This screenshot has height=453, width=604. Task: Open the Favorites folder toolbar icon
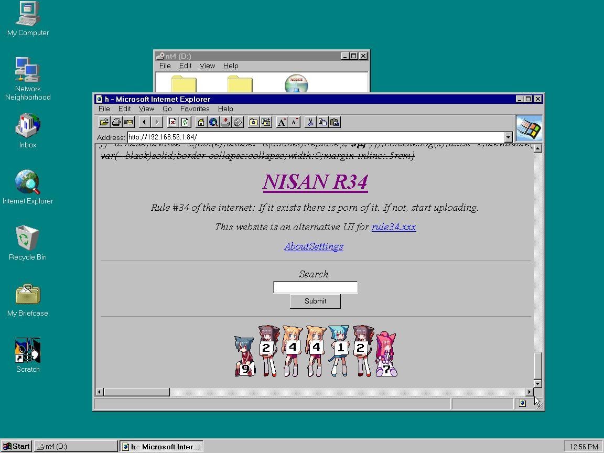253,123
